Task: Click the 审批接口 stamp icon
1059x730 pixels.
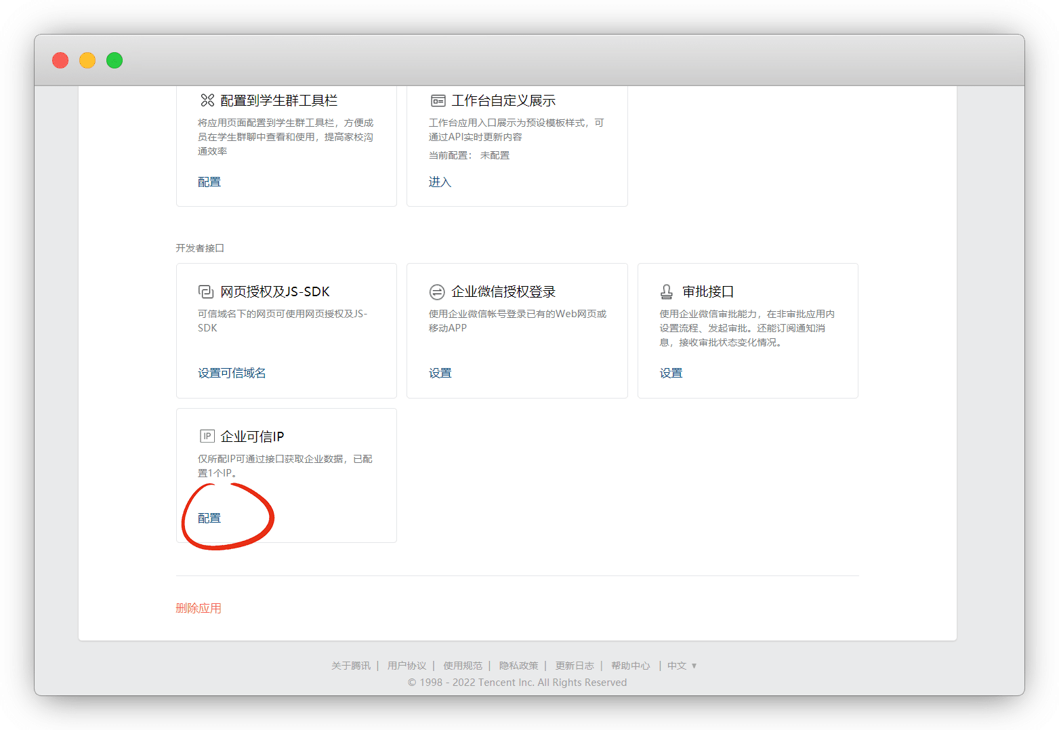Action: [x=667, y=292]
